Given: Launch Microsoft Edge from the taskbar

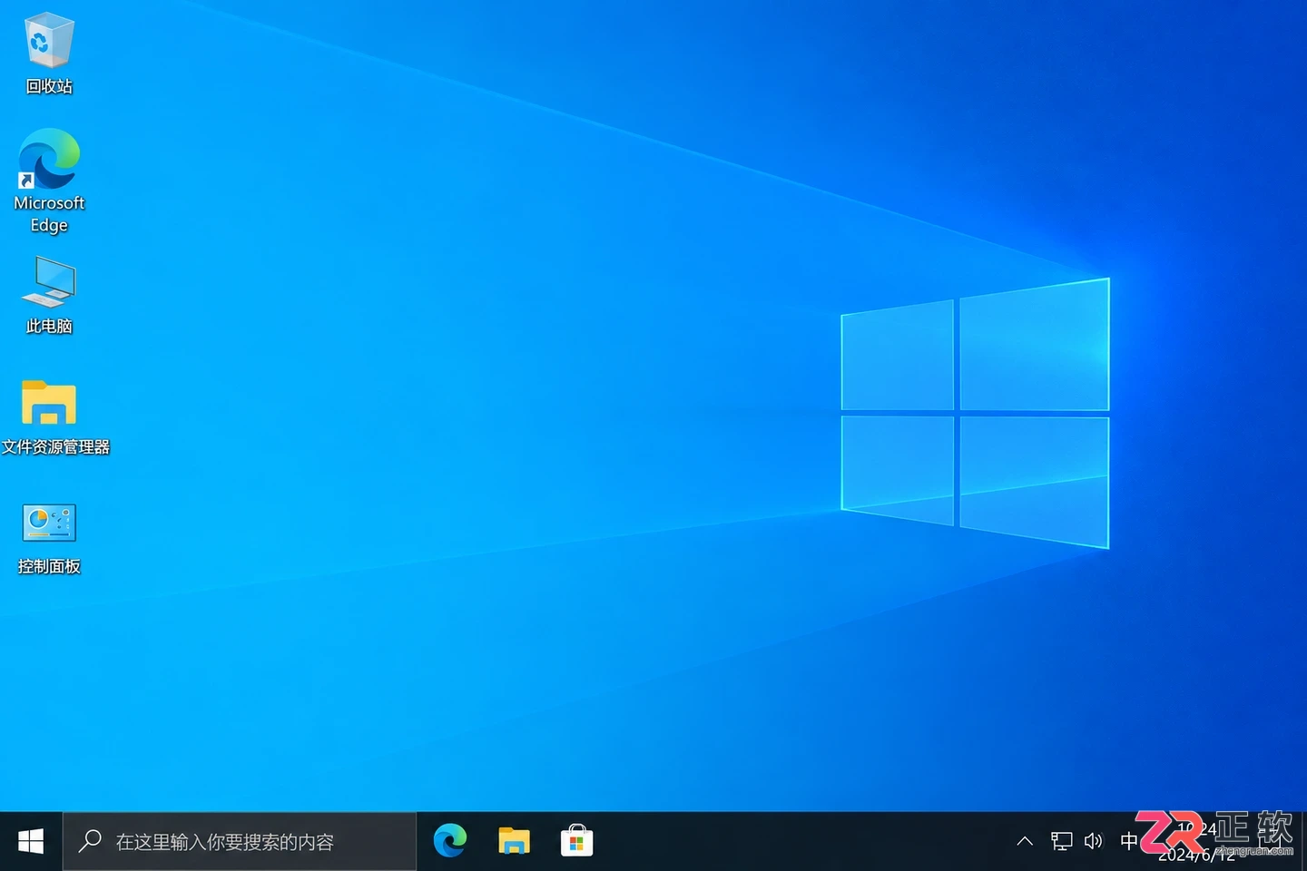Looking at the screenshot, I should [450, 842].
